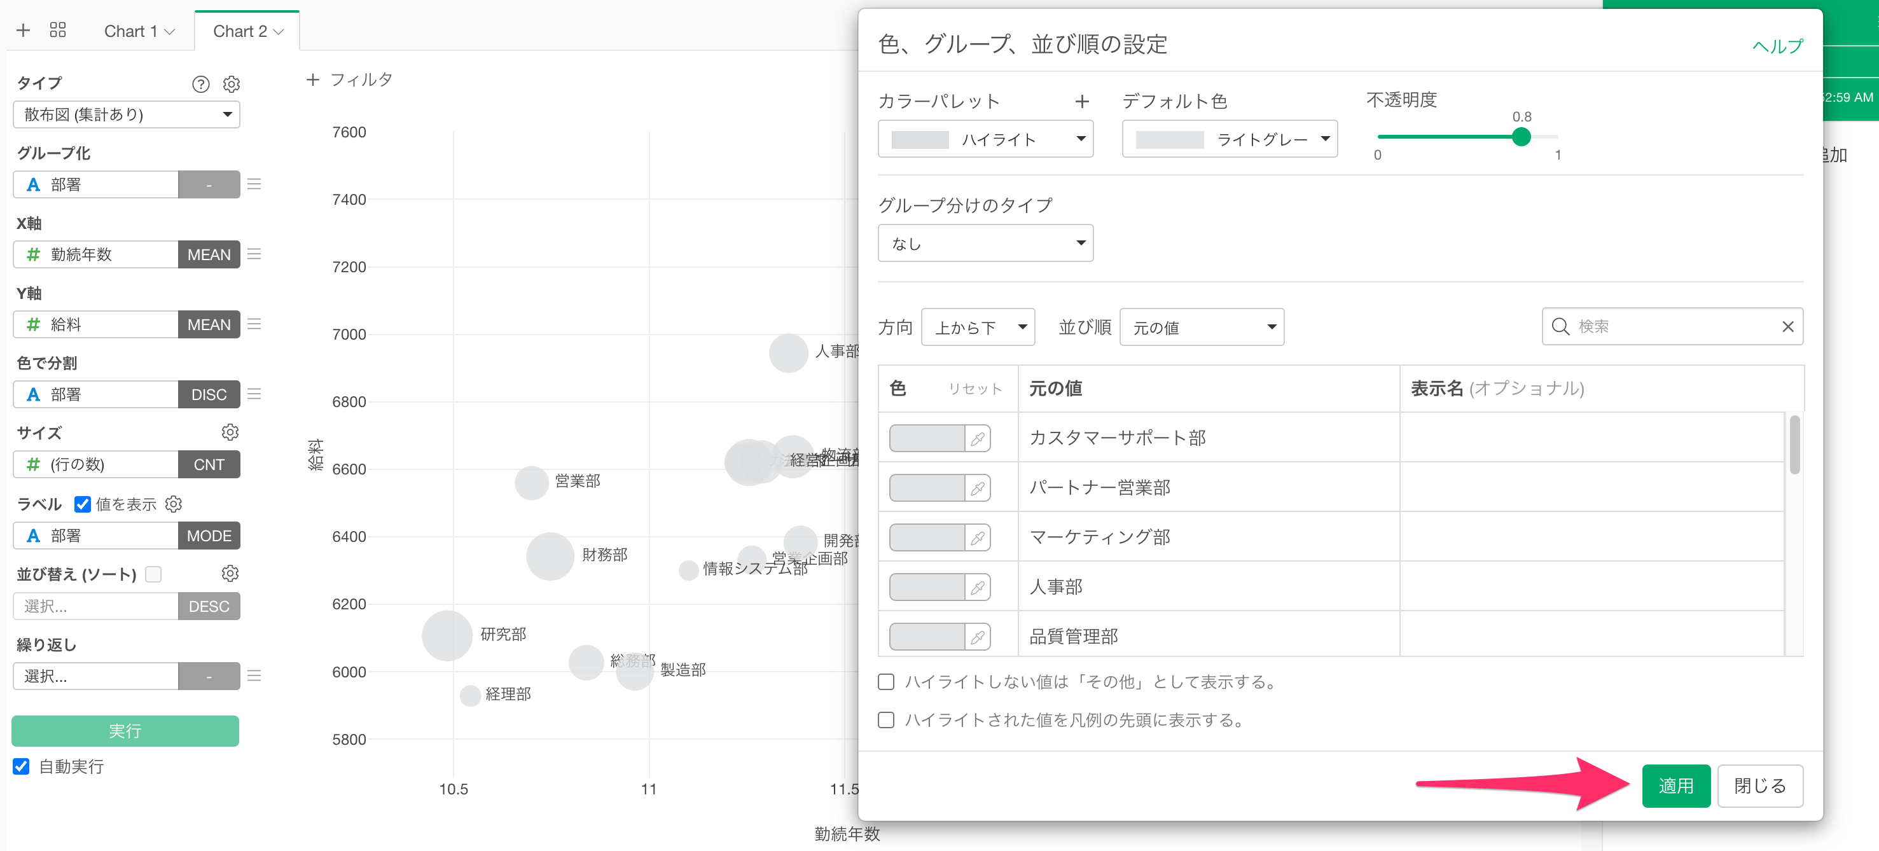Add a new color palette plus icon
Screen dimensions: 1879x851
[x=1082, y=101]
